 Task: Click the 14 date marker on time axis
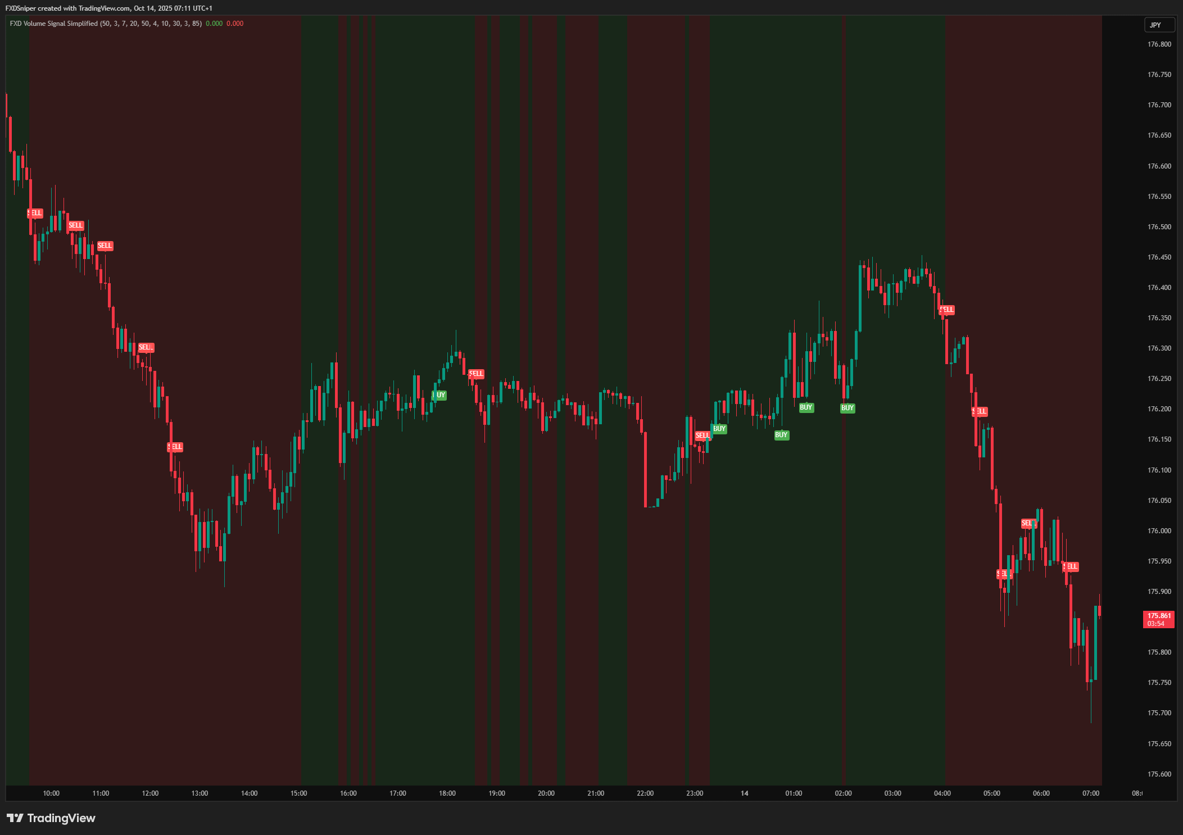744,793
